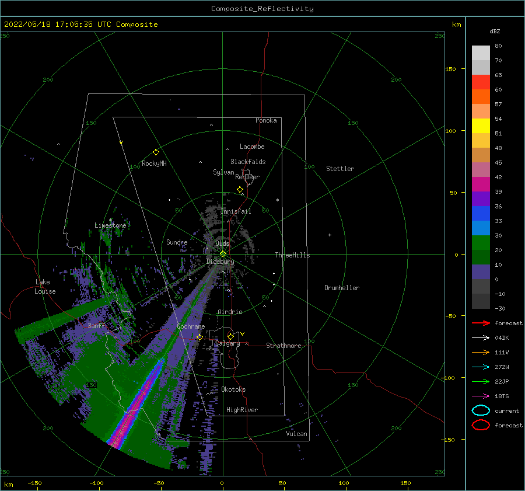This screenshot has height=491, width=525.
Task: Click the Didsbury town label
Action: coord(220,262)
